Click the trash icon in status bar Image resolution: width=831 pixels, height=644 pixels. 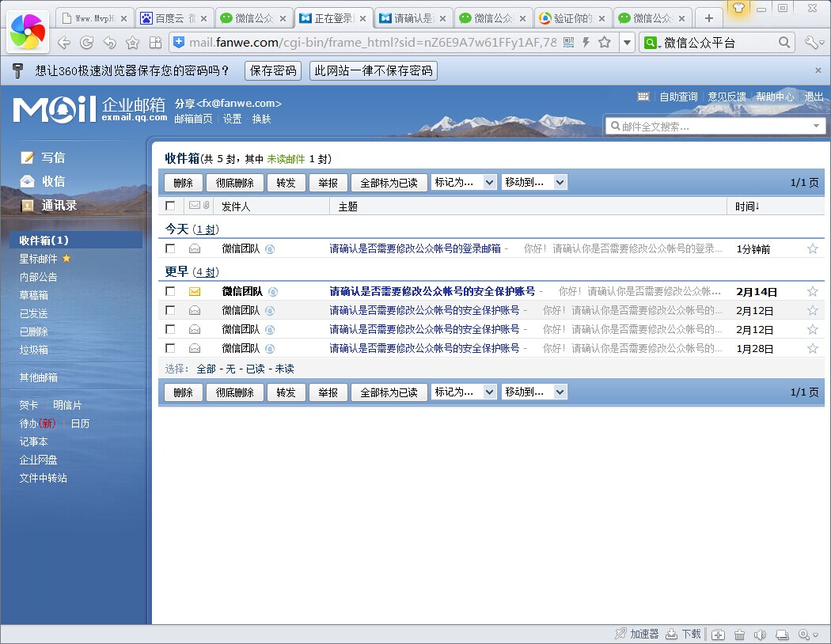tap(739, 635)
